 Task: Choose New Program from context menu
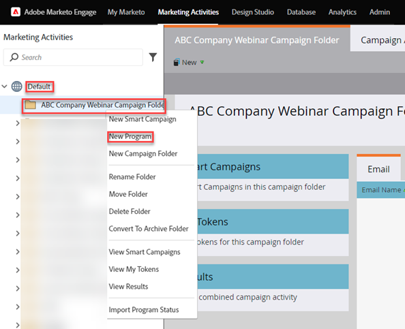tap(130, 136)
